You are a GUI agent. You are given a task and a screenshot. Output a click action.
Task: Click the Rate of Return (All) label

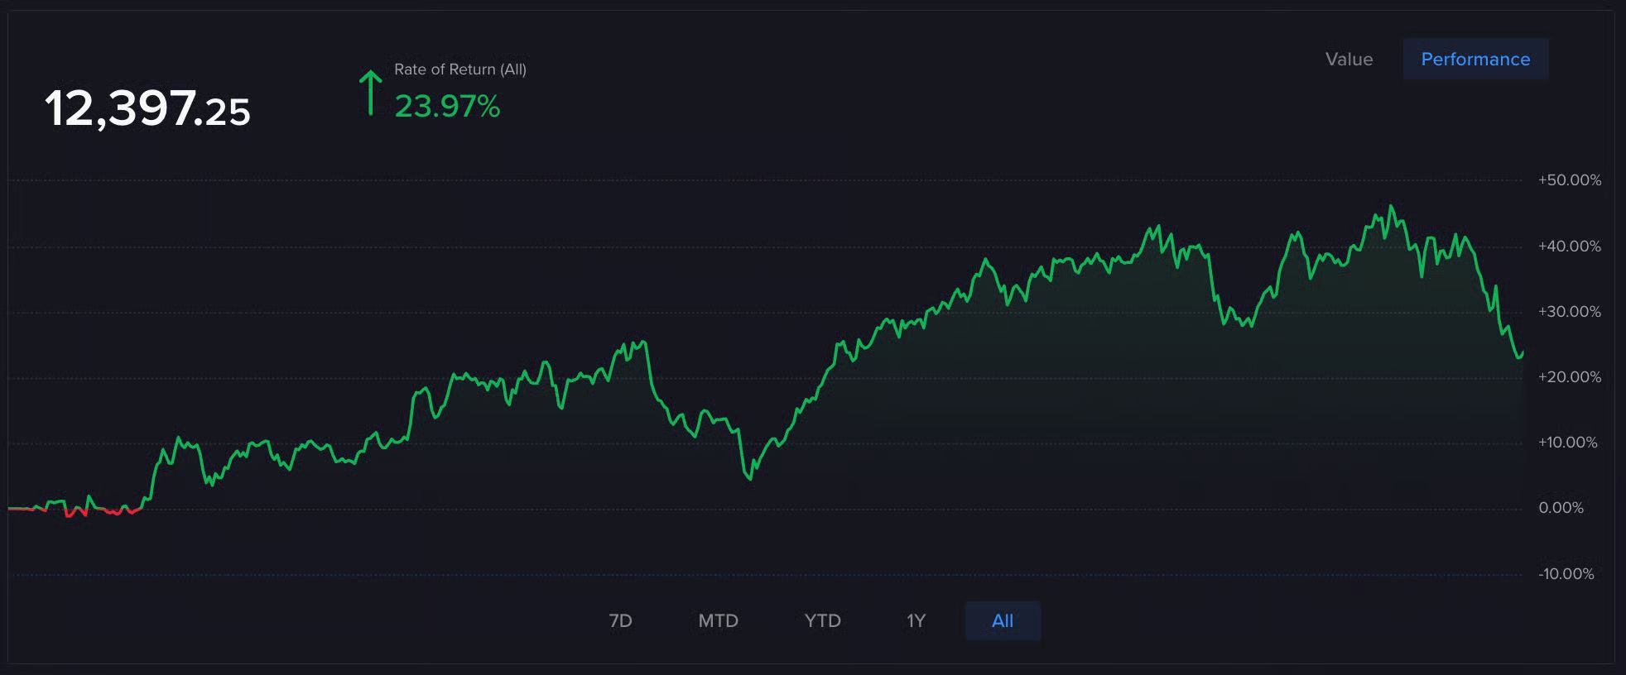(460, 69)
